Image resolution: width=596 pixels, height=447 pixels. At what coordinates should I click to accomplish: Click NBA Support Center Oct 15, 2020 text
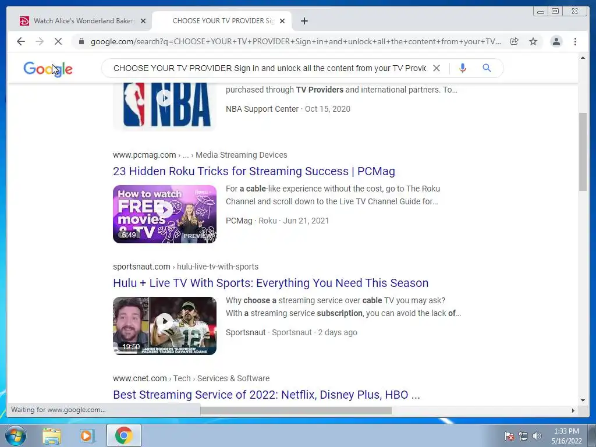click(288, 109)
